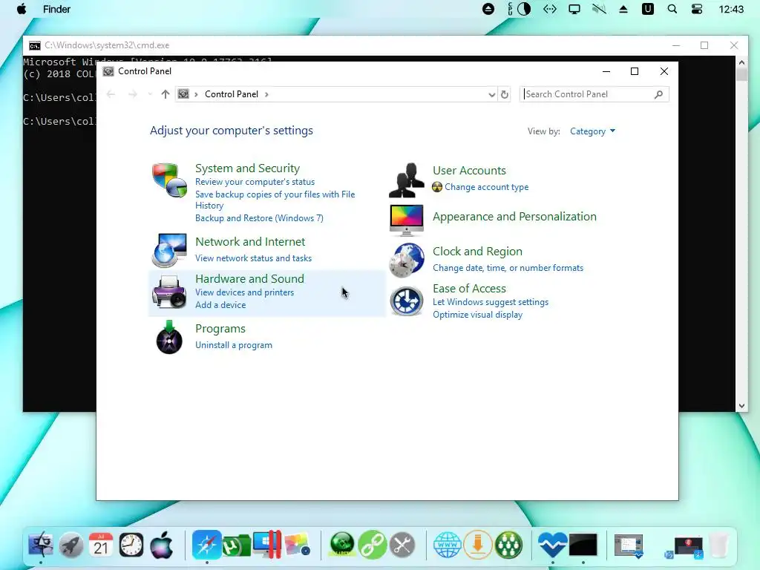Click the cmd.exe window scrollbar down arrow
760x570 pixels.
pyautogui.click(x=741, y=406)
